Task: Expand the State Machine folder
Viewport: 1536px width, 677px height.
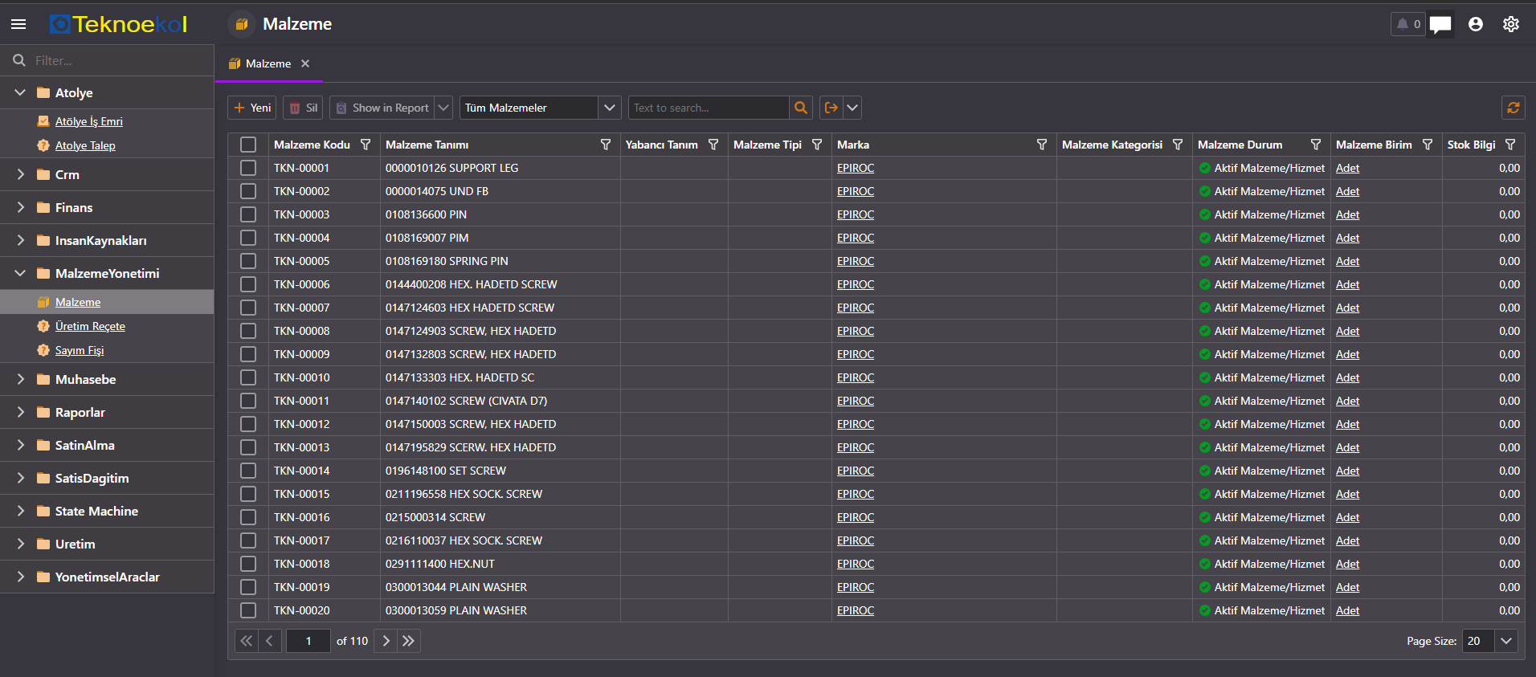Action: (x=20, y=511)
